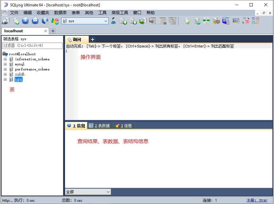Click the 过滤器 filter input field
The width and height of the screenshot is (274, 204).
32,45
